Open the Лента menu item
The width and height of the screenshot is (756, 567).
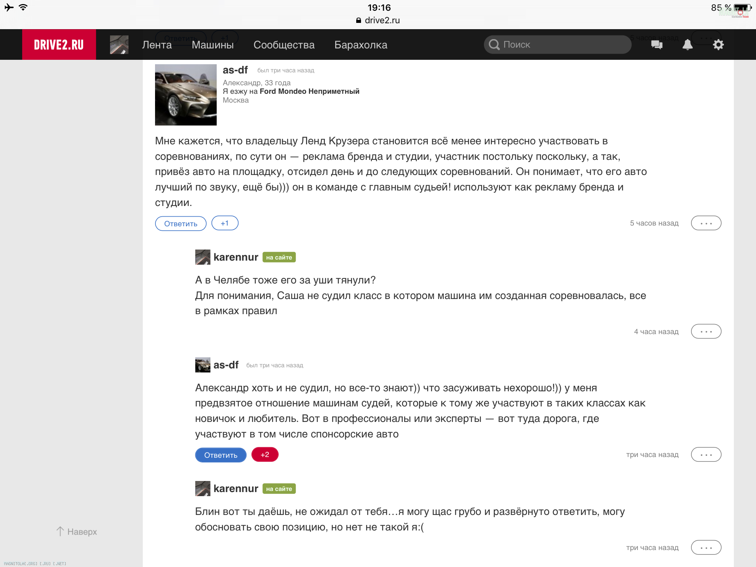(157, 45)
